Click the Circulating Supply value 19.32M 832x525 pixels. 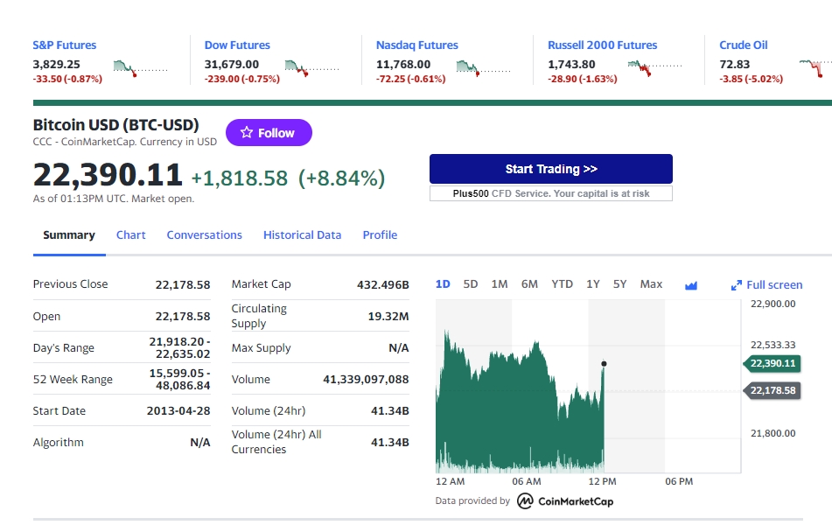(x=388, y=317)
